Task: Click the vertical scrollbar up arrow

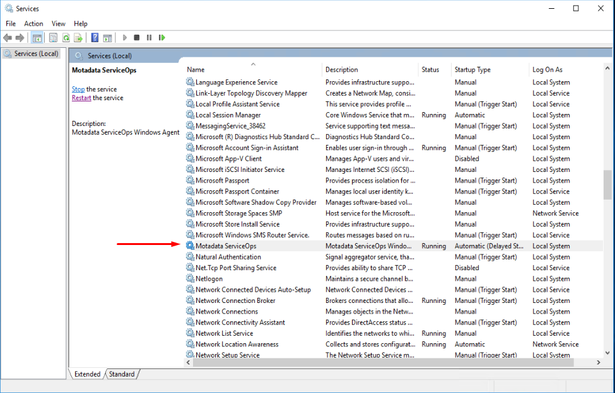Action: pyautogui.click(x=607, y=68)
